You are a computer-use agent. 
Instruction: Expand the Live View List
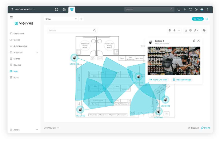click(51, 128)
